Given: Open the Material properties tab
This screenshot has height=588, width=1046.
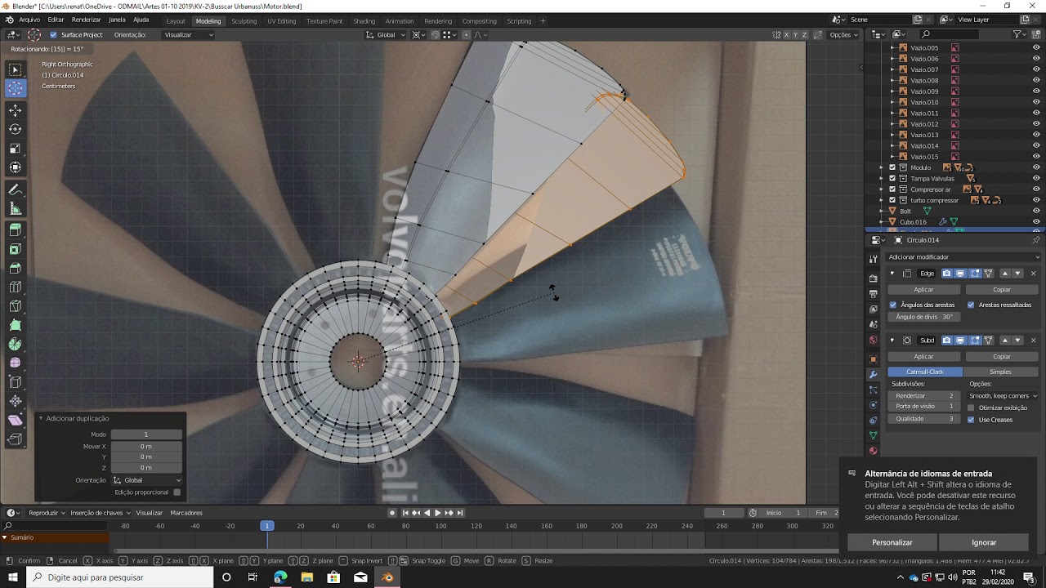Looking at the screenshot, I should click(x=874, y=451).
